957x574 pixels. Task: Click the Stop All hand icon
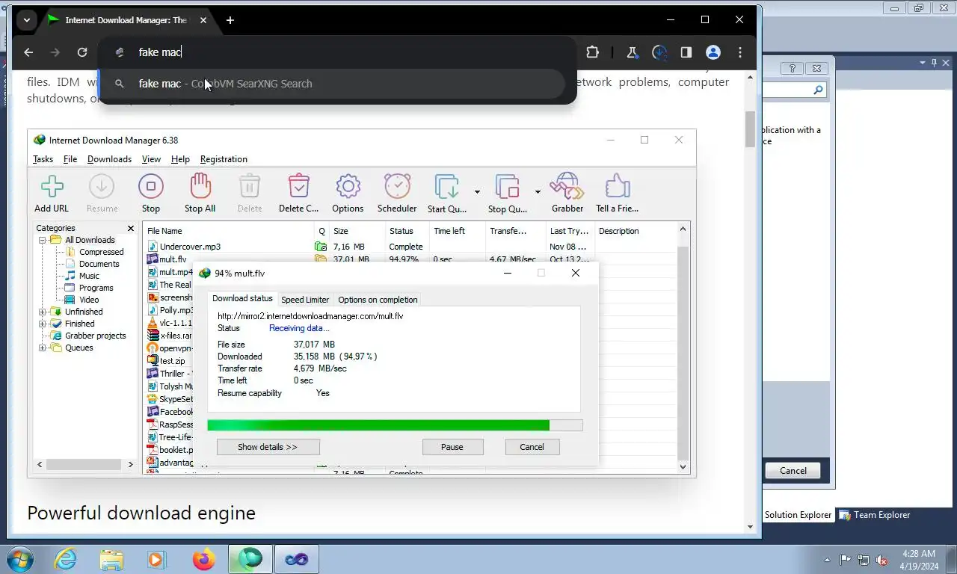(x=200, y=186)
